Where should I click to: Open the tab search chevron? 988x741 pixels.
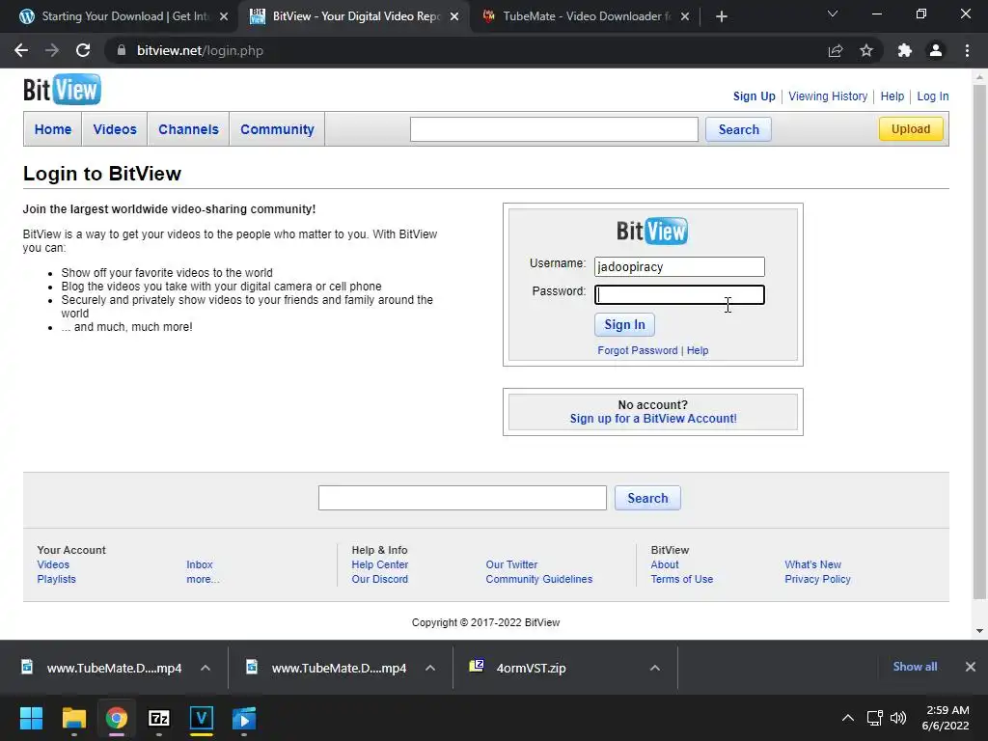tap(833, 14)
